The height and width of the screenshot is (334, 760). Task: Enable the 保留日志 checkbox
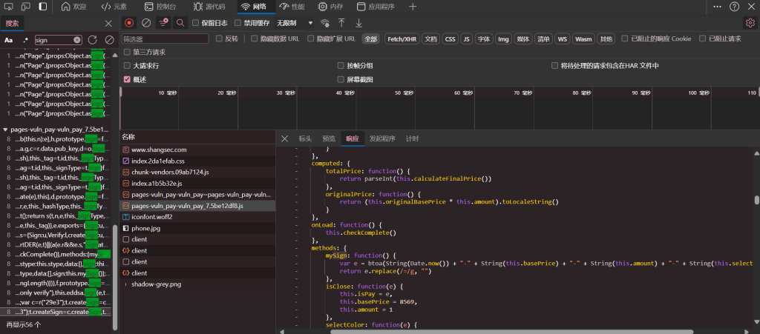pos(196,23)
